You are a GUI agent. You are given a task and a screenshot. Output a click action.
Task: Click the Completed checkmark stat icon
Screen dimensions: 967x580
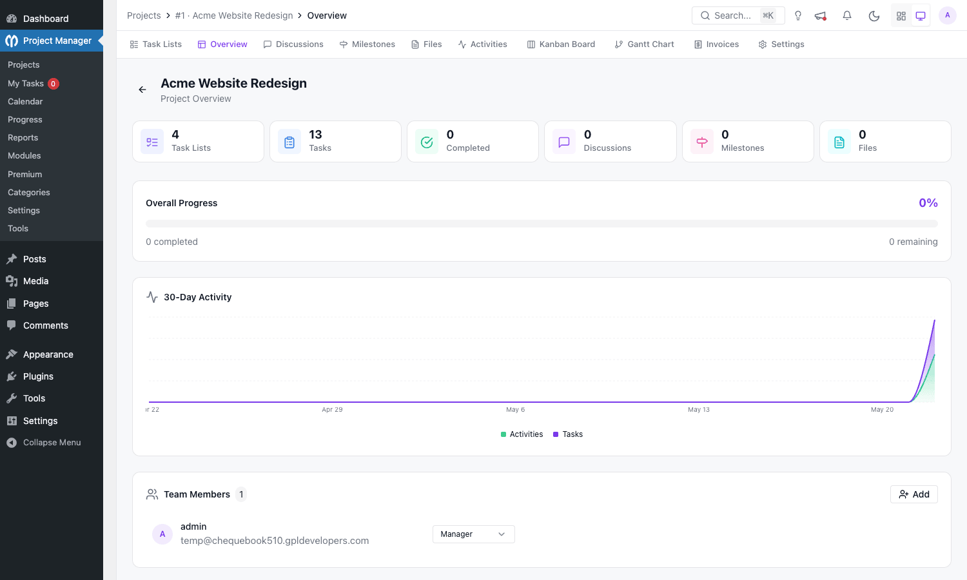click(427, 142)
